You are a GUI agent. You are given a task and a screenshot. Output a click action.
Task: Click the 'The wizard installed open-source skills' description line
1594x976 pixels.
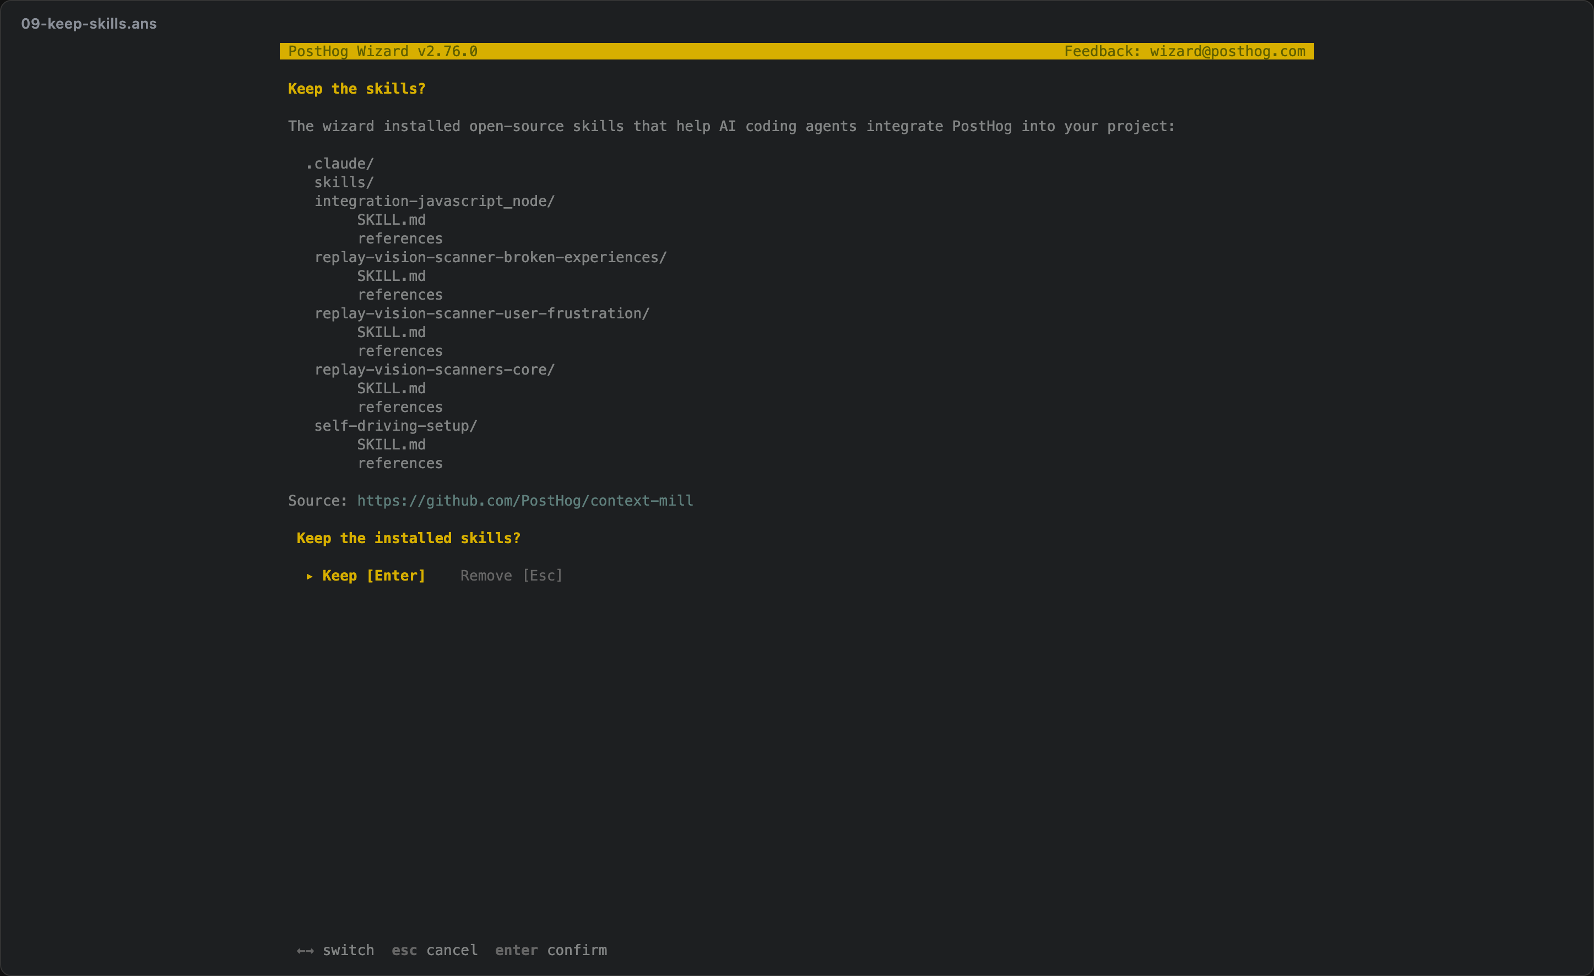point(731,126)
